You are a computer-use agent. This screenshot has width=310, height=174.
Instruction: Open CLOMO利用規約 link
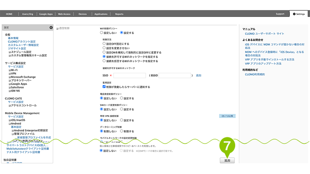click(255, 74)
